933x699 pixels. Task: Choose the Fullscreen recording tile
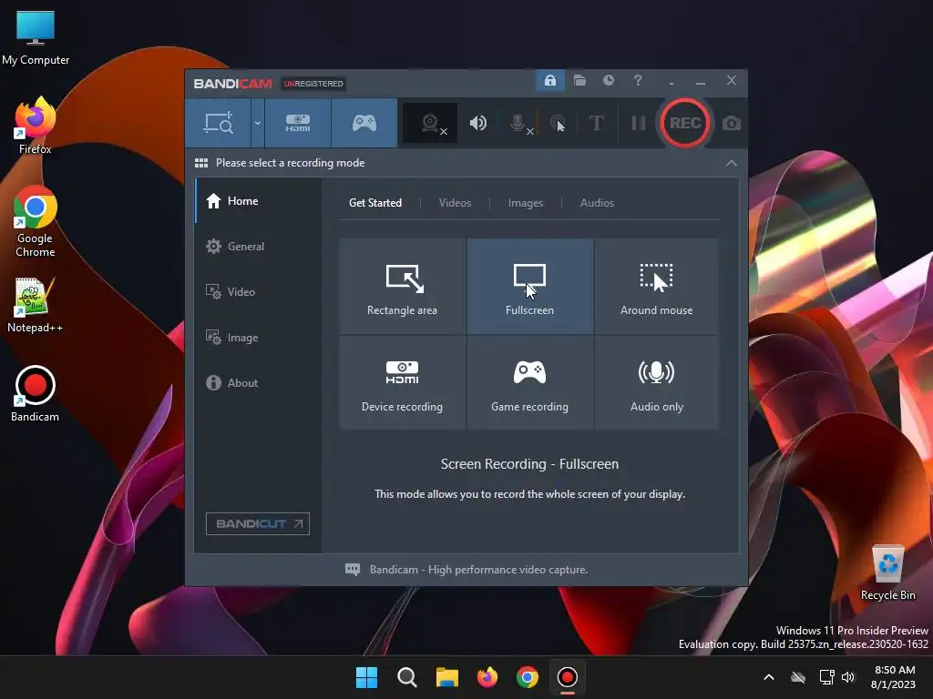[529, 286]
